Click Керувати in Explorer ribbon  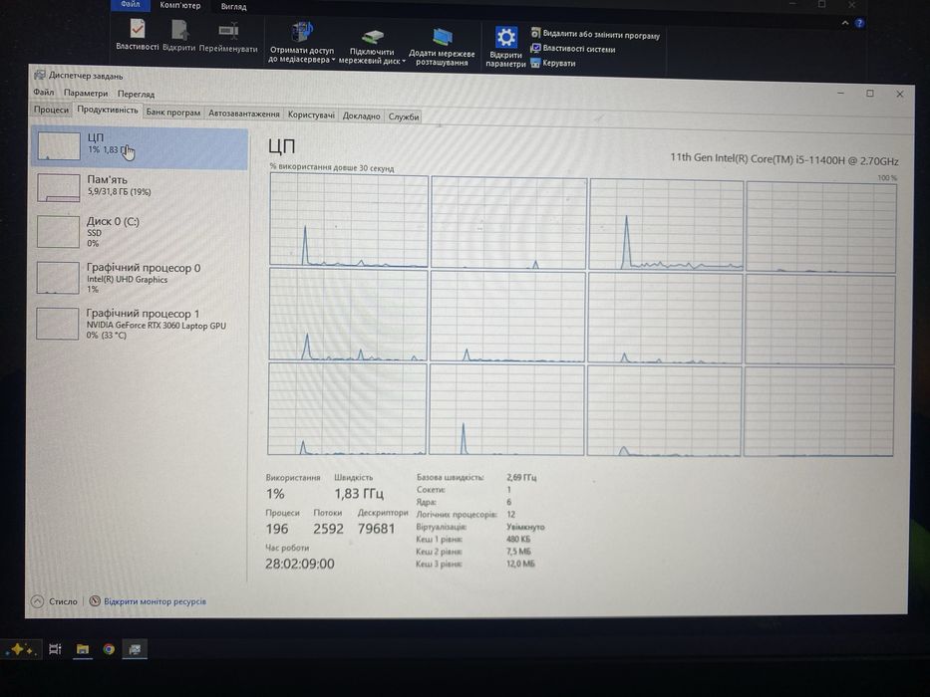tap(553, 63)
